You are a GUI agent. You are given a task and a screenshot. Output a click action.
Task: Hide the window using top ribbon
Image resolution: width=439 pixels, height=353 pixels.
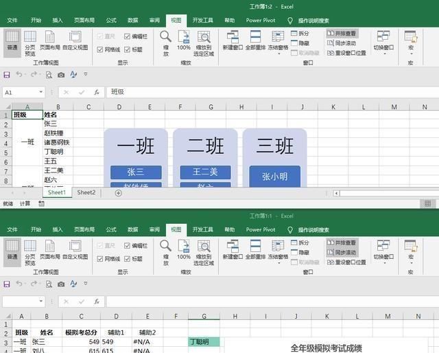tap(300, 43)
